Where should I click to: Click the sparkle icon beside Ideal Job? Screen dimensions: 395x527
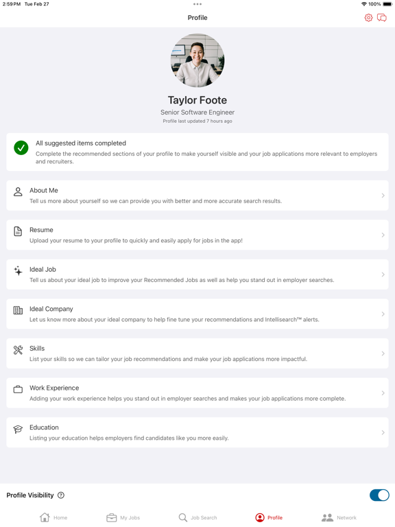18,270
